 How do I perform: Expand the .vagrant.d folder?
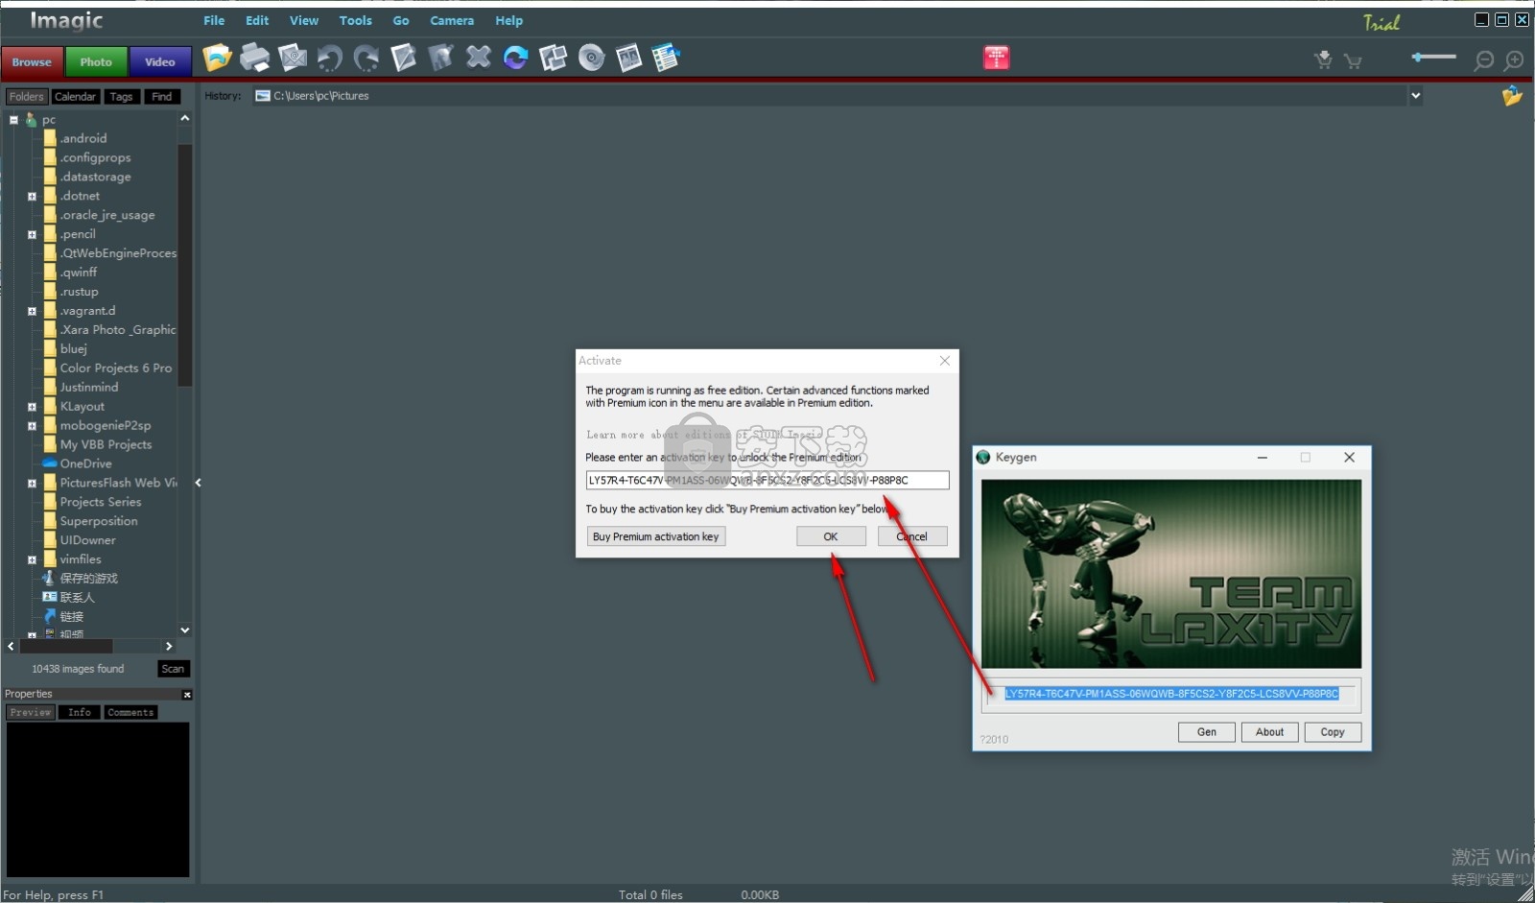(32, 311)
